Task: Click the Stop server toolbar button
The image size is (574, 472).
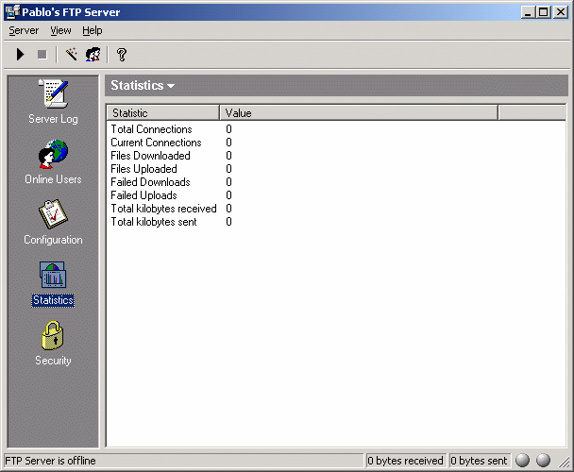Action: [42, 55]
